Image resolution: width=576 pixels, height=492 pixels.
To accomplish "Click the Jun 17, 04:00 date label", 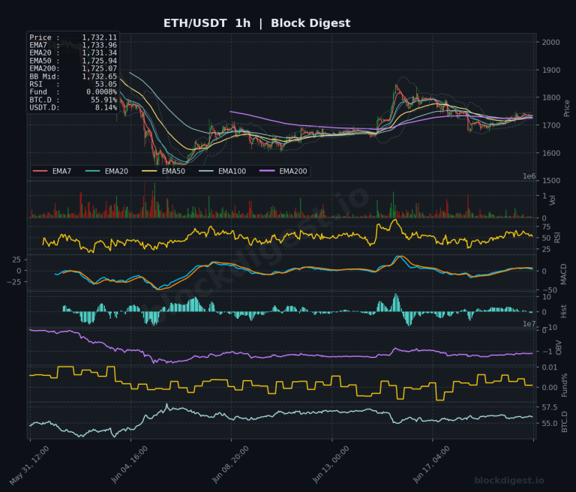I will click(431, 464).
